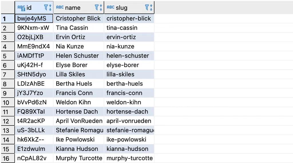Click the ABC type icon of slug column
Screen dimensions: 293x163
coord(110,7)
